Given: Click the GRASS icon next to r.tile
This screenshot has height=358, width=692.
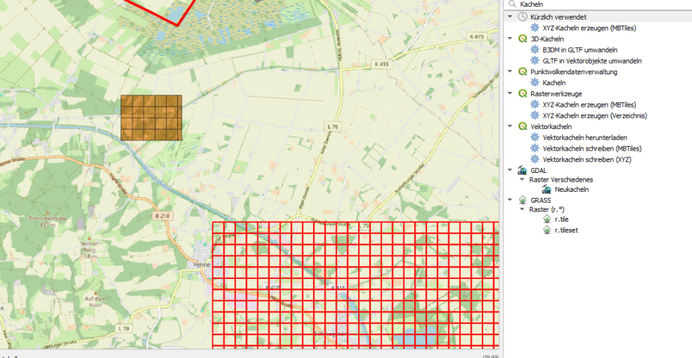Looking at the screenshot, I should [547, 219].
